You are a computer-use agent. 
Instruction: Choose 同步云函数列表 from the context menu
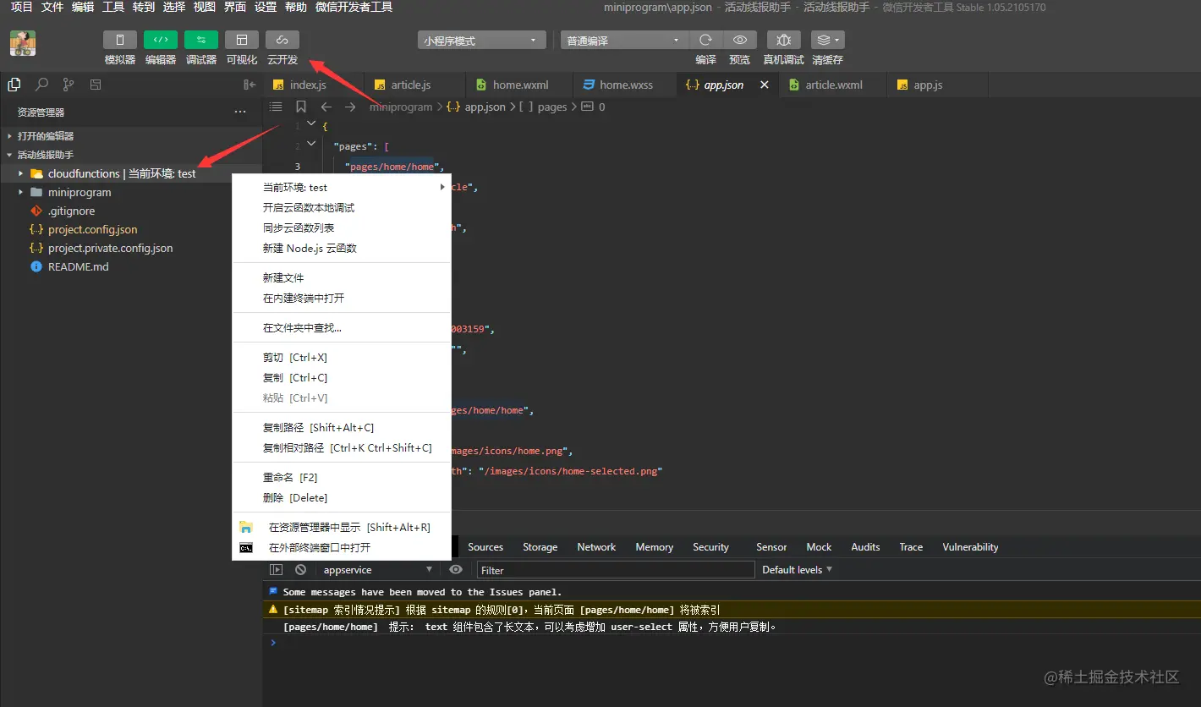(342, 228)
